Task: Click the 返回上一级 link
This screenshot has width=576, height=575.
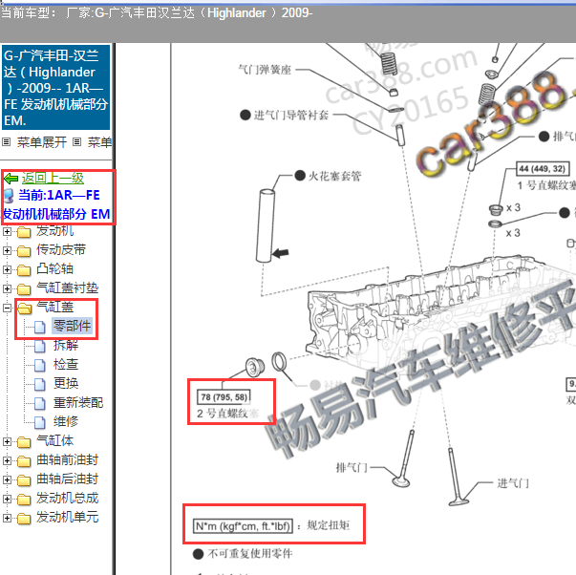Action: coord(53,179)
